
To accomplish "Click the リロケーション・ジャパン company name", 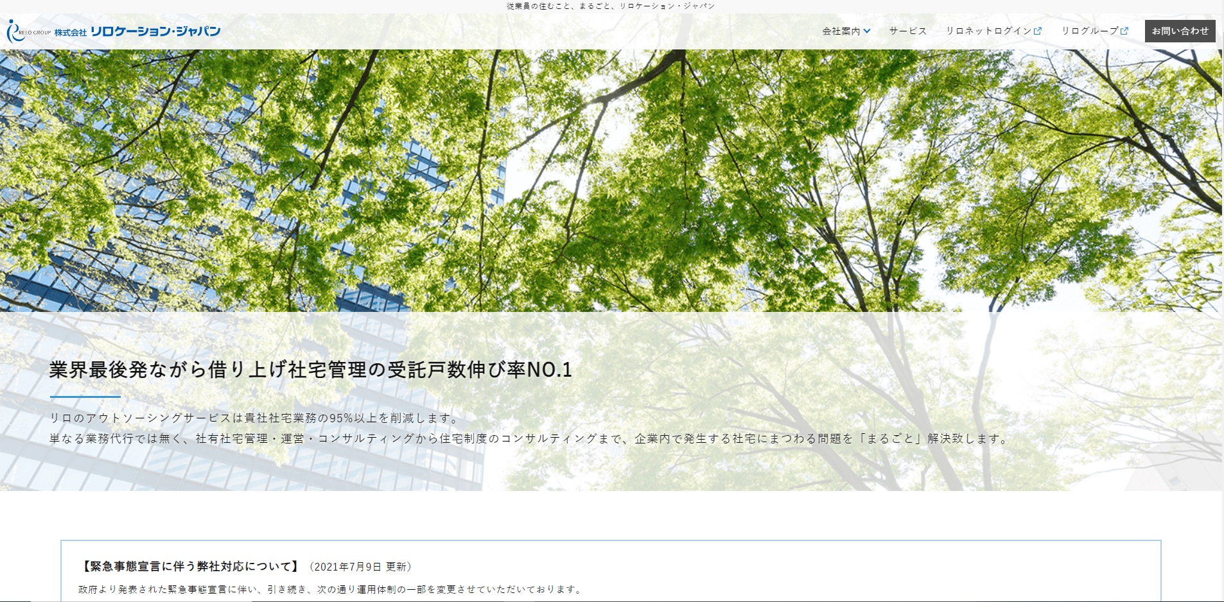I will (155, 31).
